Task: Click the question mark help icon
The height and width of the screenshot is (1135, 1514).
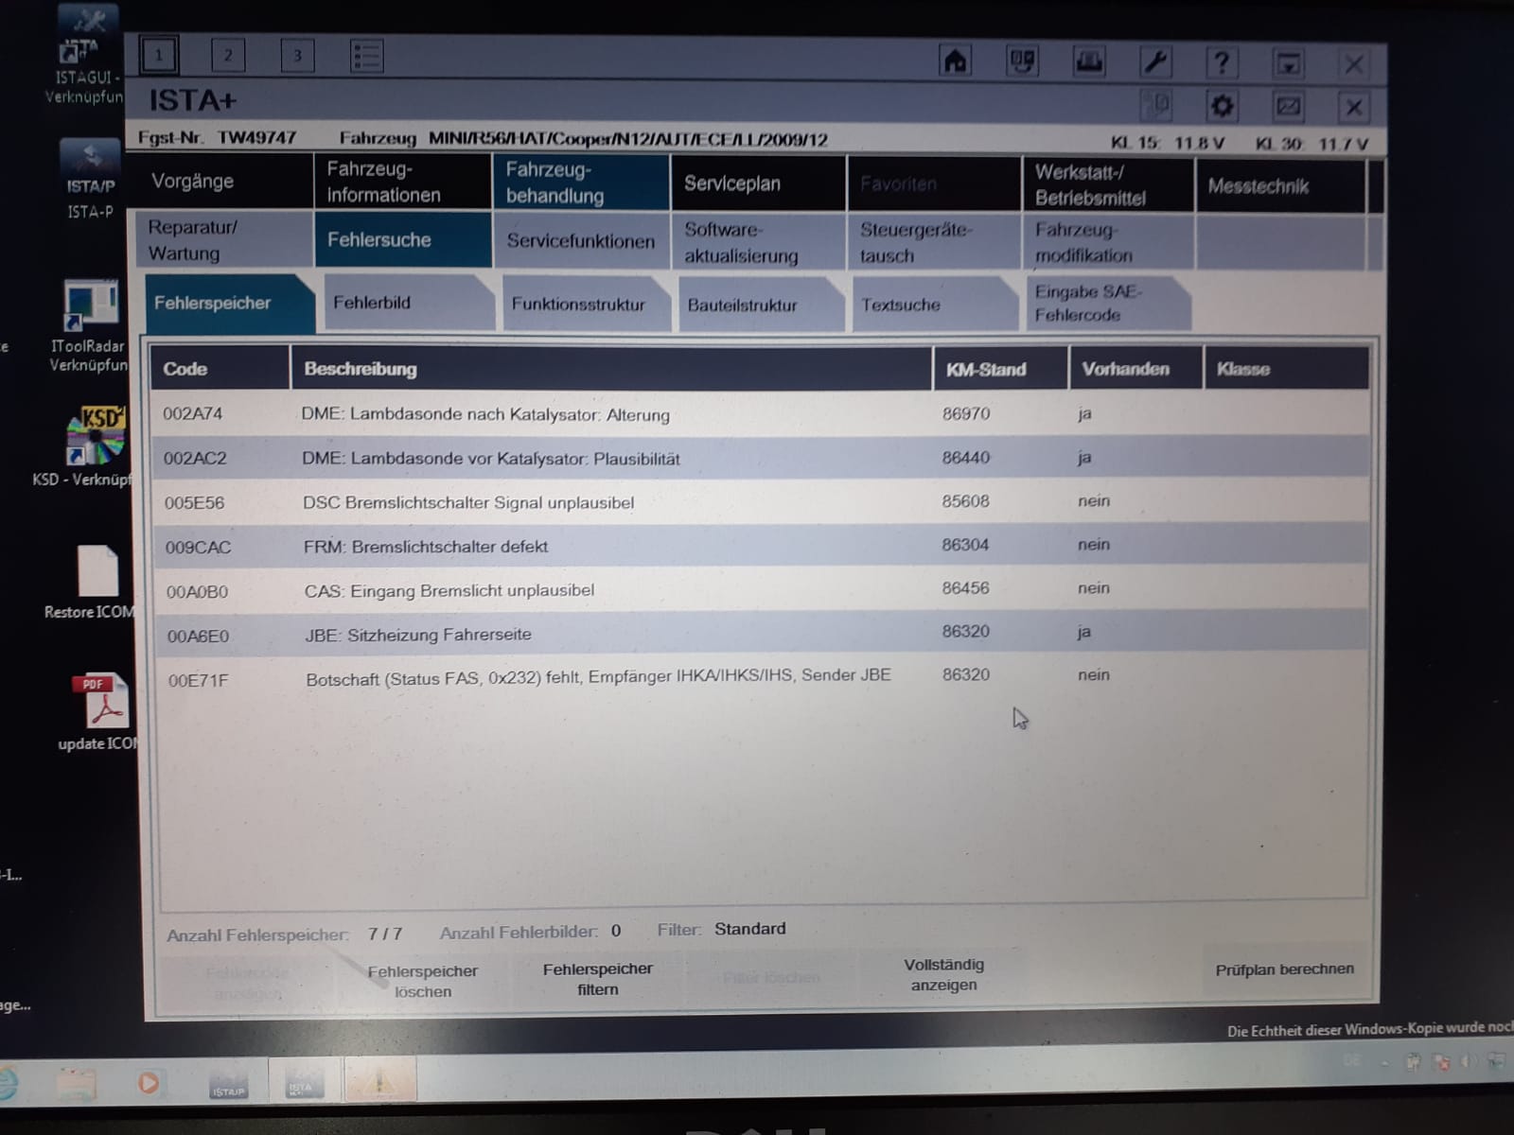Action: tap(1222, 63)
